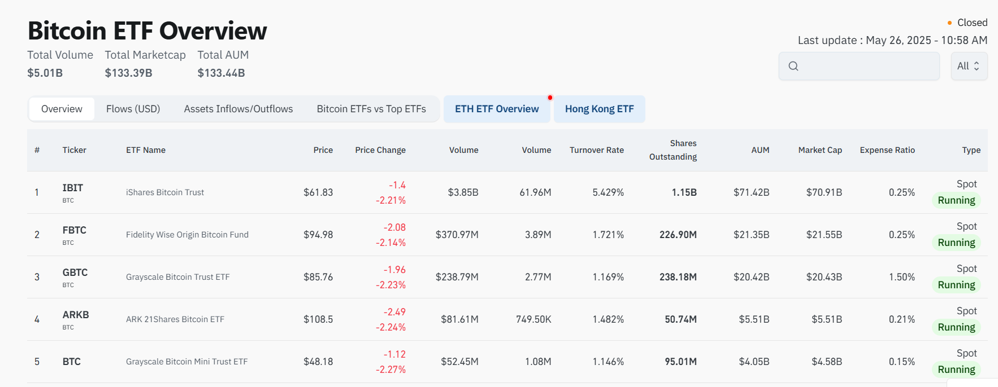Sort by Expense Ratio column header
The image size is (998, 387).
(887, 150)
